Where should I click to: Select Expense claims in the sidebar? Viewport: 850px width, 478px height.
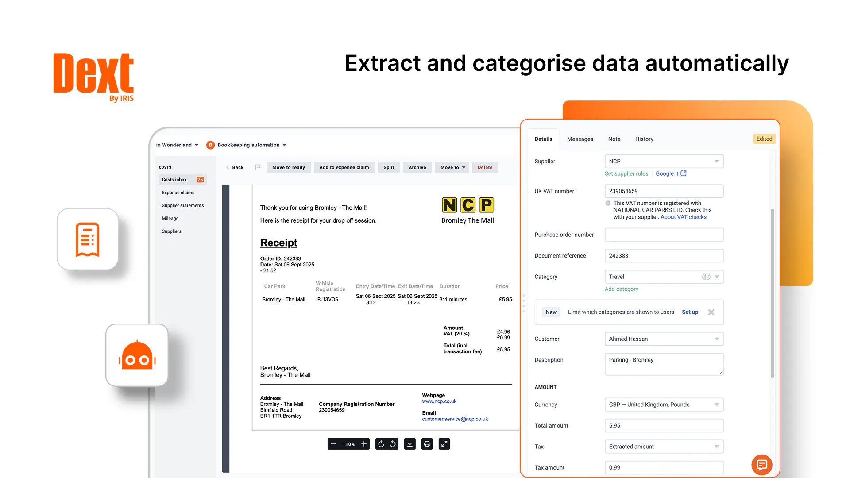pyautogui.click(x=178, y=193)
